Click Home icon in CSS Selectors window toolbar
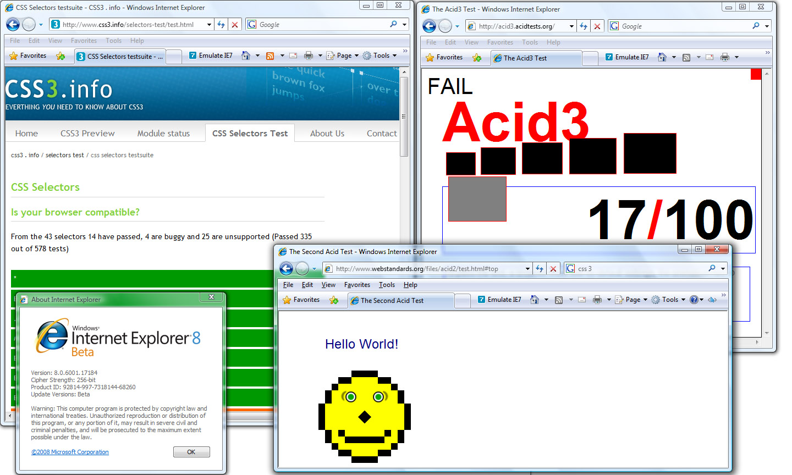 pyautogui.click(x=246, y=56)
